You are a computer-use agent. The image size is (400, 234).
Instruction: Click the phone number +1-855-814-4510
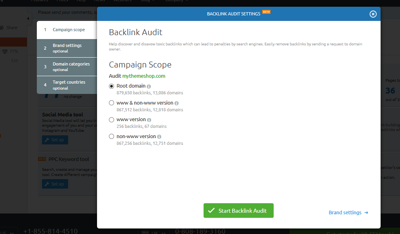50,231
